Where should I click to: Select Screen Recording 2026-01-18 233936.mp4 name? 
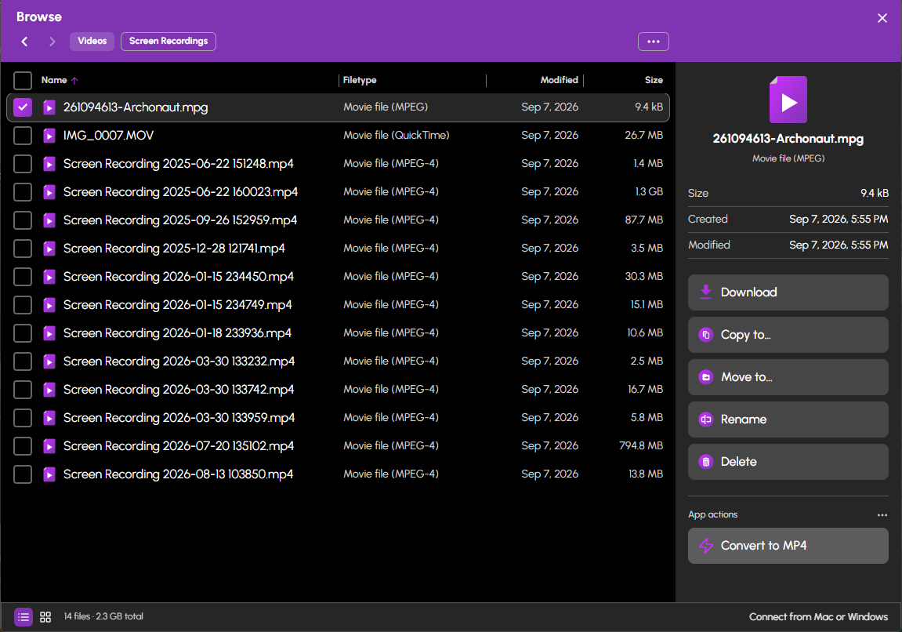(177, 332)
